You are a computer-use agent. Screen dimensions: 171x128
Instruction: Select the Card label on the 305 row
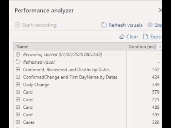point(28,115)
